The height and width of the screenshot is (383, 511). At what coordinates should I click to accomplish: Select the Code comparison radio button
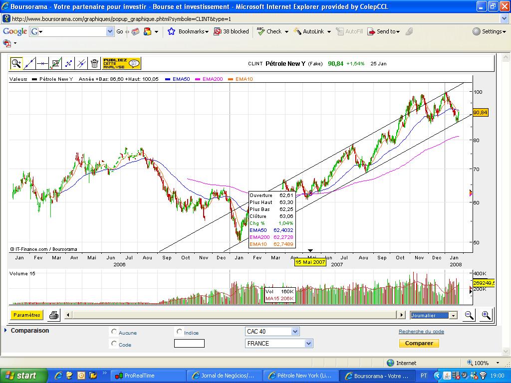(114, 343)
